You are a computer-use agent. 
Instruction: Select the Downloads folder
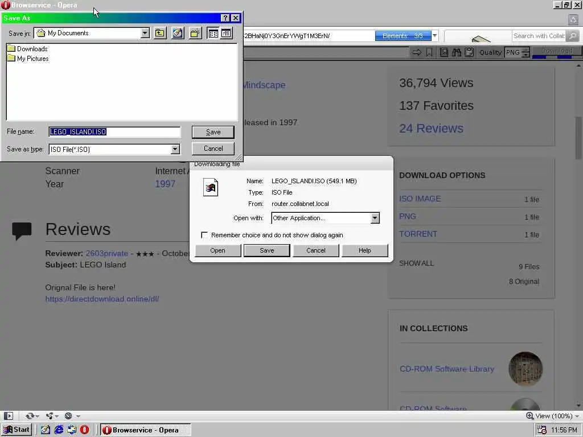click(x=28, y=49)
